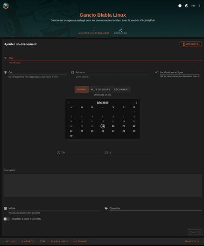The image size is (204, 246).
Task: Click the Me suivre footer link
Action: coord(80,241)
